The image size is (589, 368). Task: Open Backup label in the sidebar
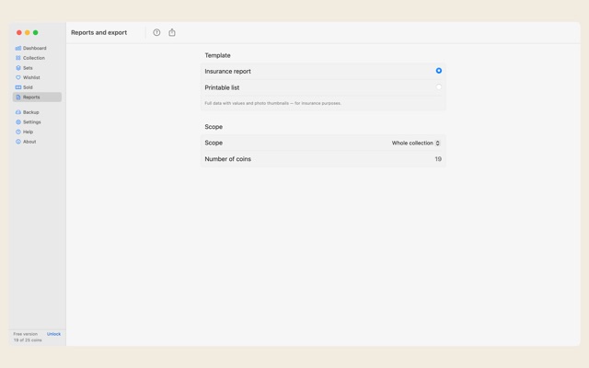point(30,112)
